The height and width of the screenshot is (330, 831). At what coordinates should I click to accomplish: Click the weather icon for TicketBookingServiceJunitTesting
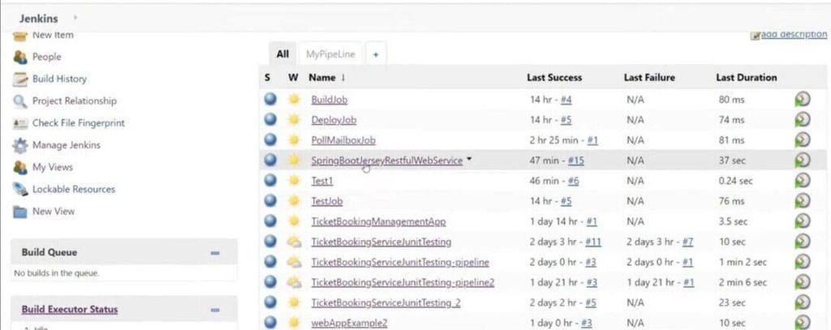tap(294, 242)
